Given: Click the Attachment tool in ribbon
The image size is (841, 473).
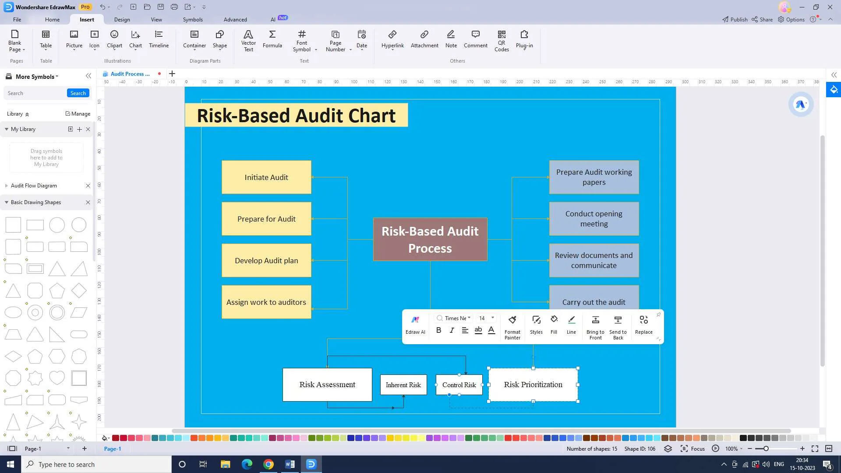Looking at the screenshot, I should coord(424,39).
